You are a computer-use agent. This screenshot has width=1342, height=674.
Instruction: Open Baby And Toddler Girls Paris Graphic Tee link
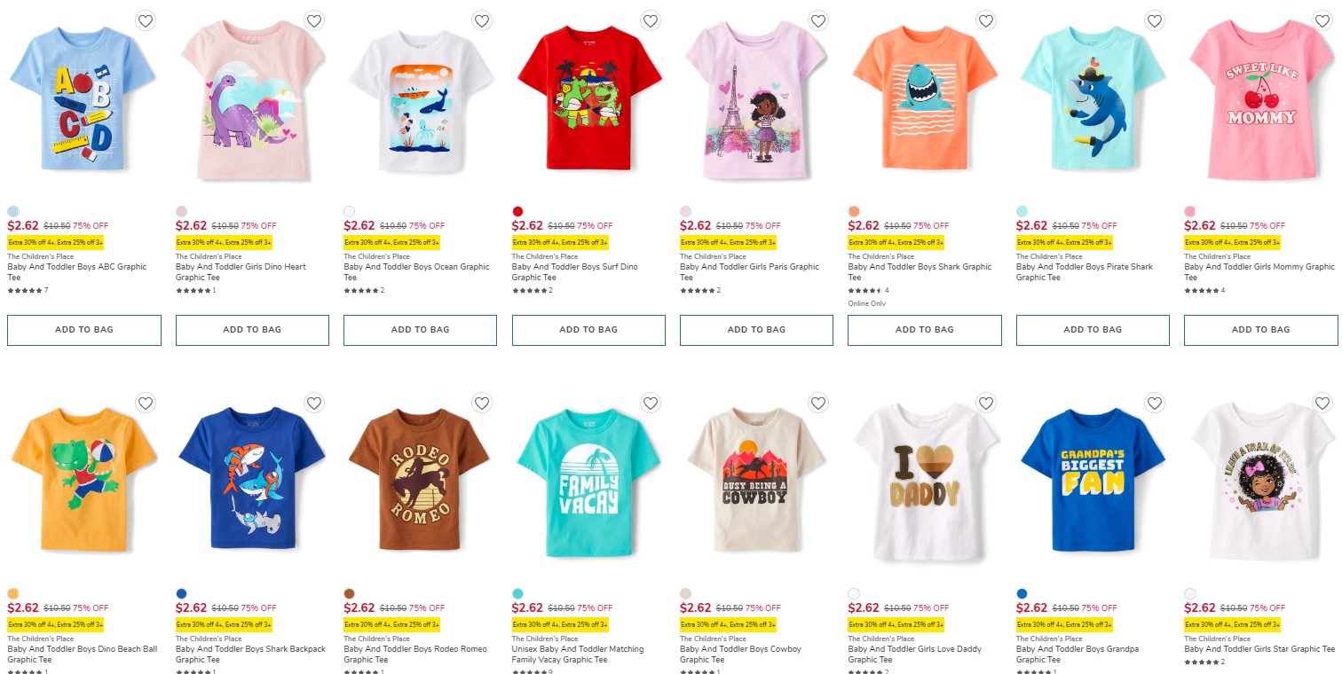pos(750,271)
